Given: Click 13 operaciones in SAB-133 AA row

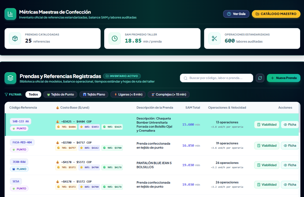Looking at the screenshot, I should coord(227,122).
